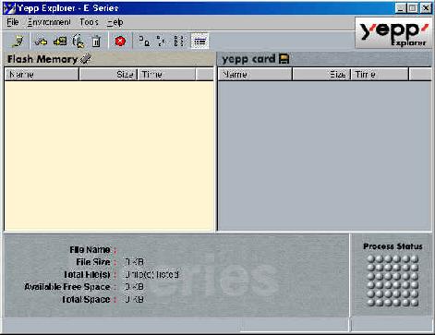Sort yepp card list by Time column

click(380, 75)
